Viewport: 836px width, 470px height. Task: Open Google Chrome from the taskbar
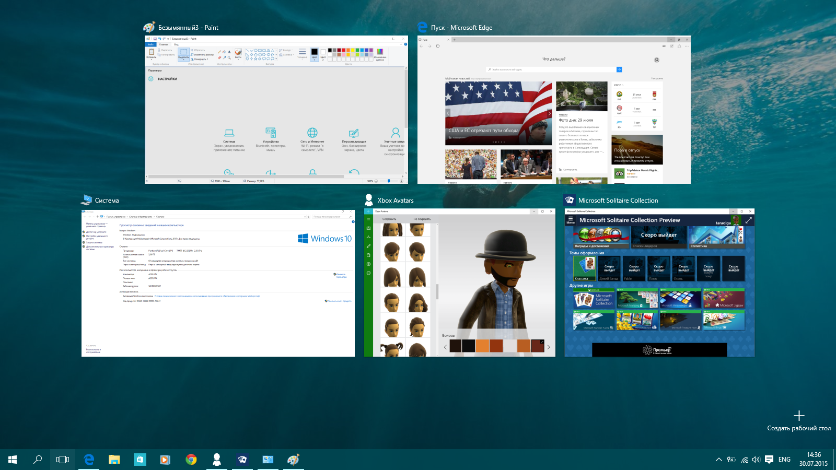coord(191,460)
